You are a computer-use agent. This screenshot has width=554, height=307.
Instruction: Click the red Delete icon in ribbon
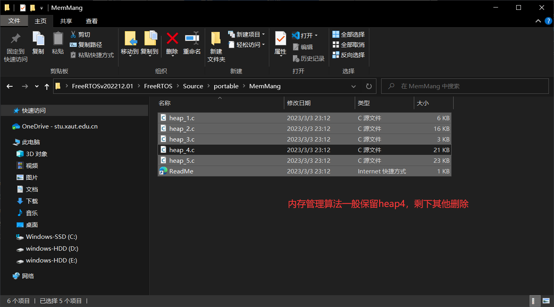(172, 39)
